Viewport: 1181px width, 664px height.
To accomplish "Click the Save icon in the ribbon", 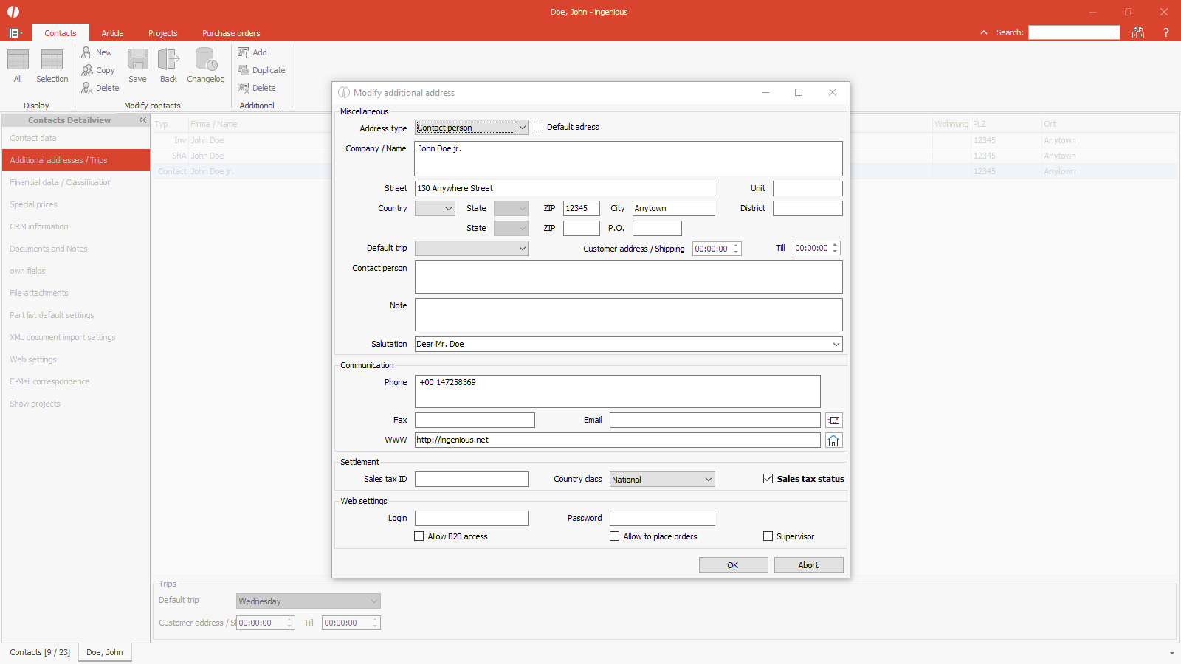I will 137,60.
